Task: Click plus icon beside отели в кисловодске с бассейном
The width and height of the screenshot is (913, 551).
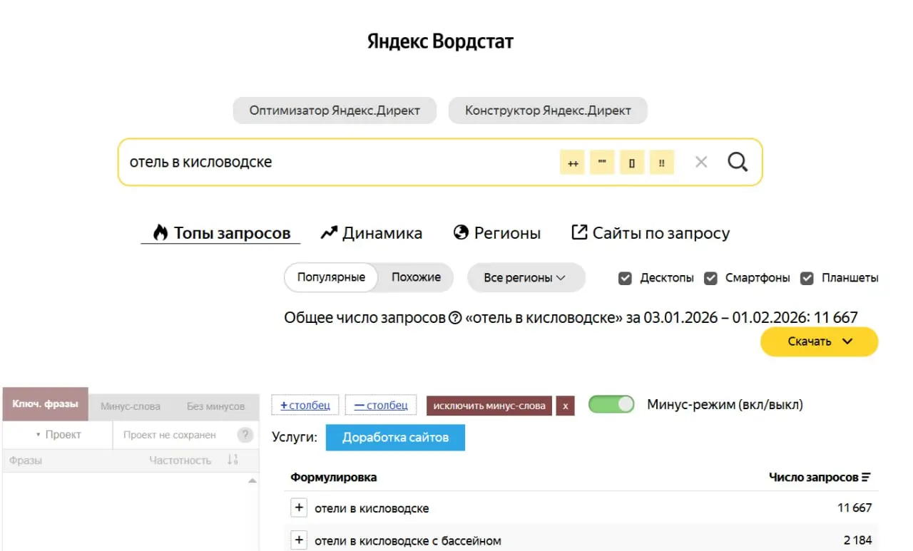Action: click(x=299, y=540)
